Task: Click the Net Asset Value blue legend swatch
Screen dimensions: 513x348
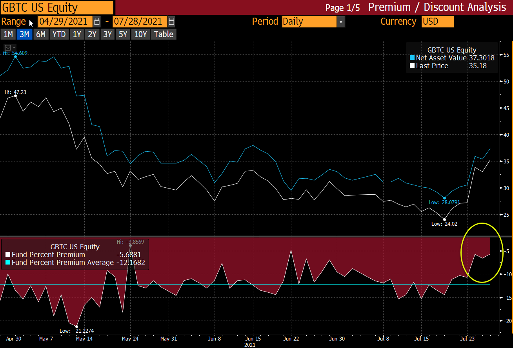Action: (x=412, y=58)
